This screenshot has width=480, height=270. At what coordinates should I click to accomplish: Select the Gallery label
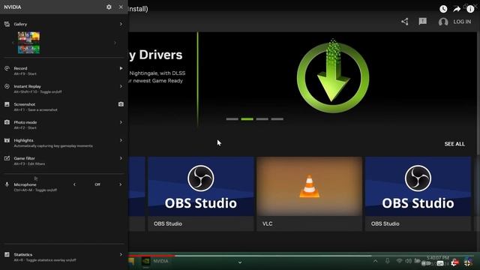point(20,24)
